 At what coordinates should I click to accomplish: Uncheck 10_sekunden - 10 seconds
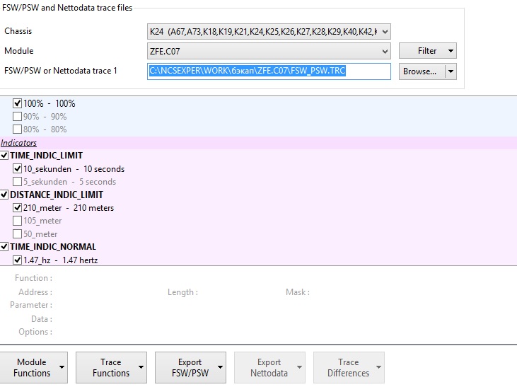tap(18, 169)
